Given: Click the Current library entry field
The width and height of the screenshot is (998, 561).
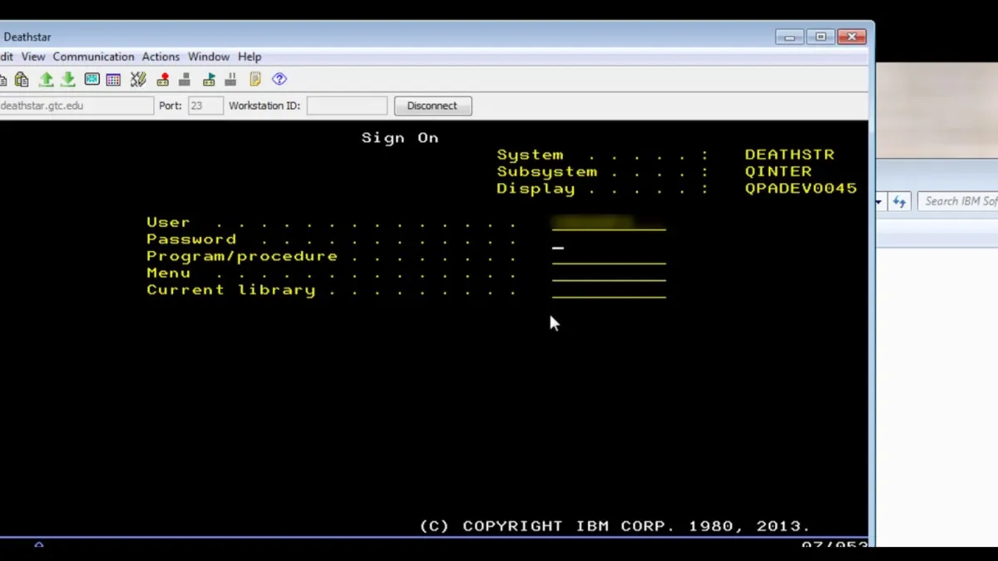Looking at the screenshot, I should [609, 290].
